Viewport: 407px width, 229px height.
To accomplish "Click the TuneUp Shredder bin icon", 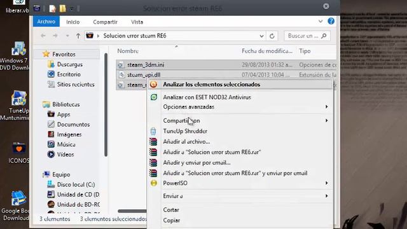I will (x=153, y=131).
